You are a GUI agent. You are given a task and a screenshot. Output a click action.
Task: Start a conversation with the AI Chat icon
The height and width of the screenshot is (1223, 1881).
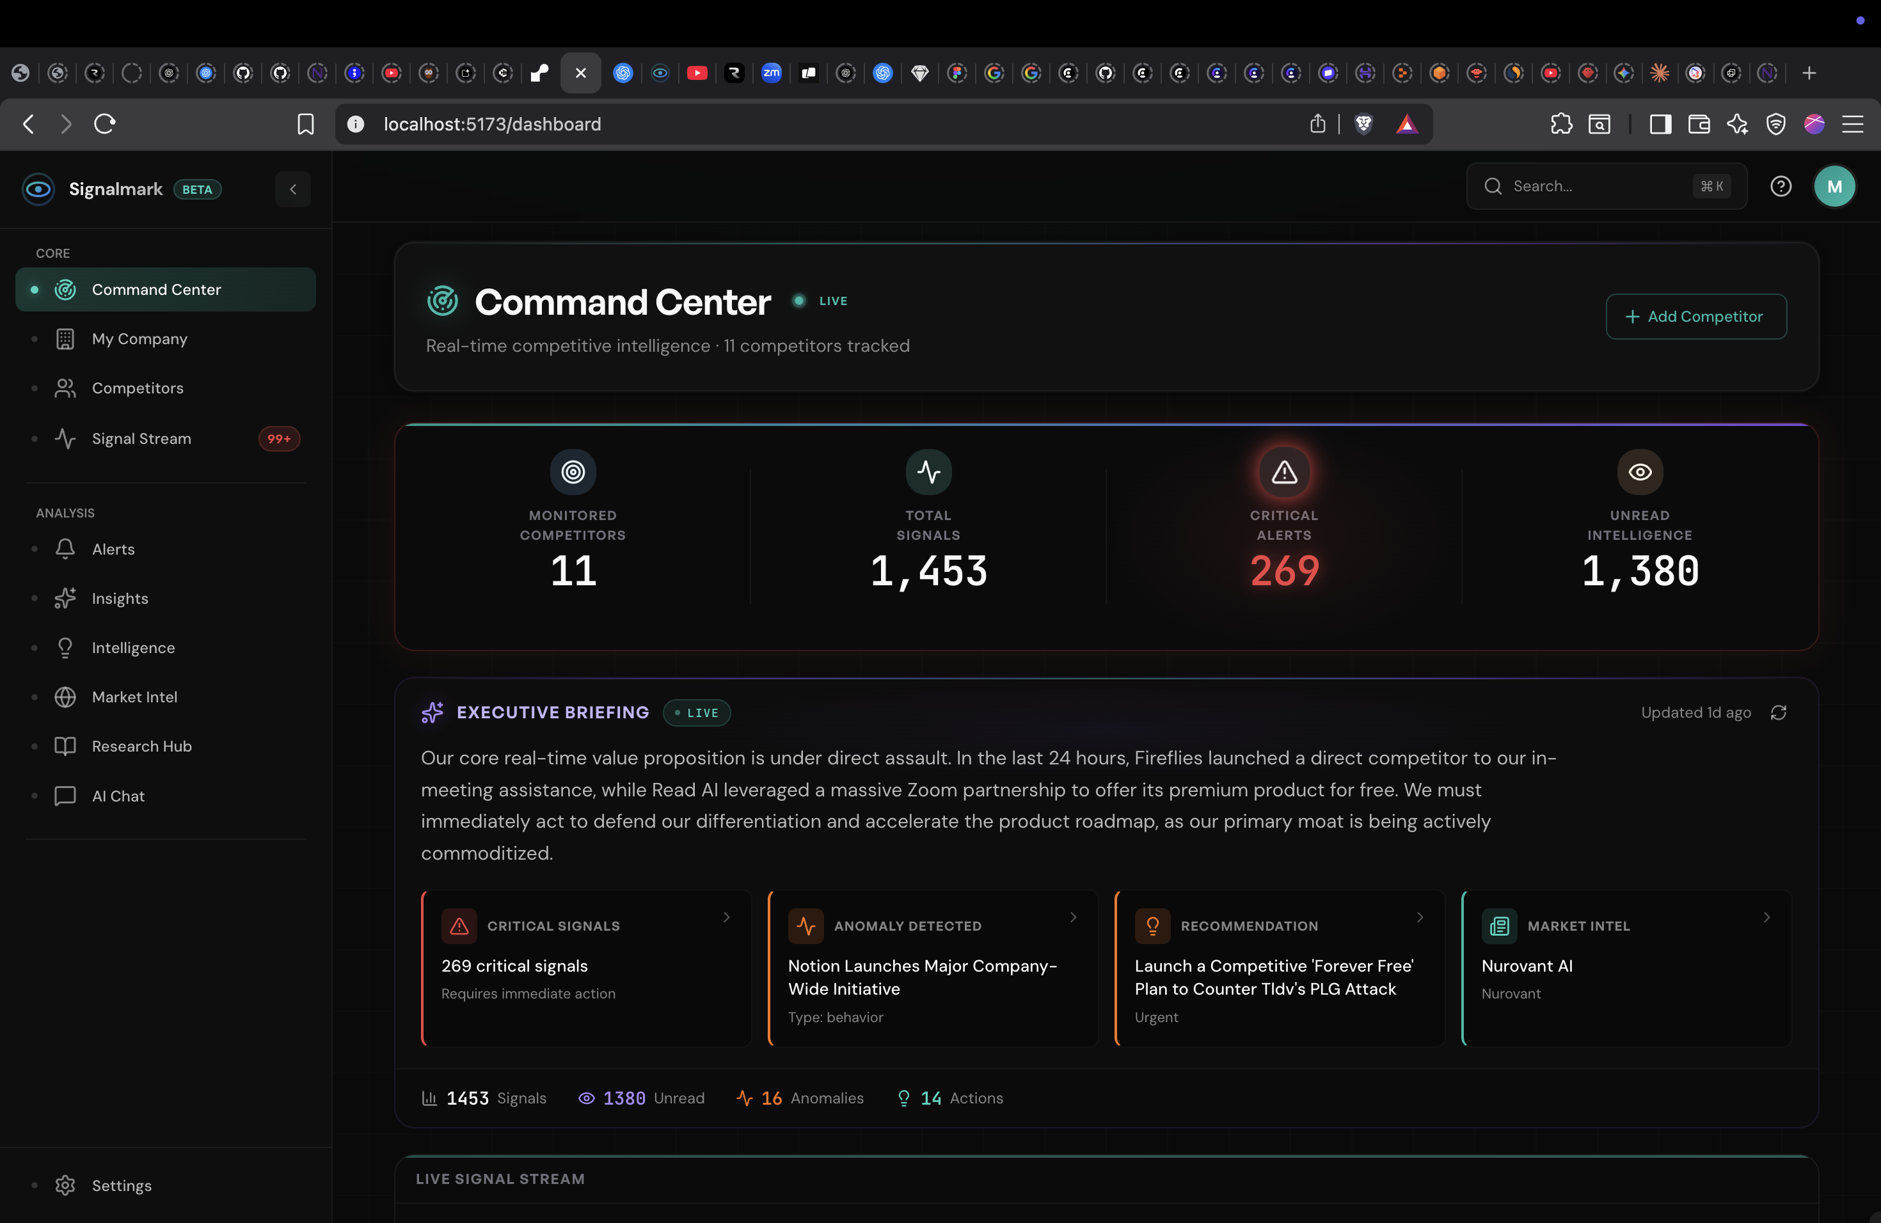[x=64, y=796]
